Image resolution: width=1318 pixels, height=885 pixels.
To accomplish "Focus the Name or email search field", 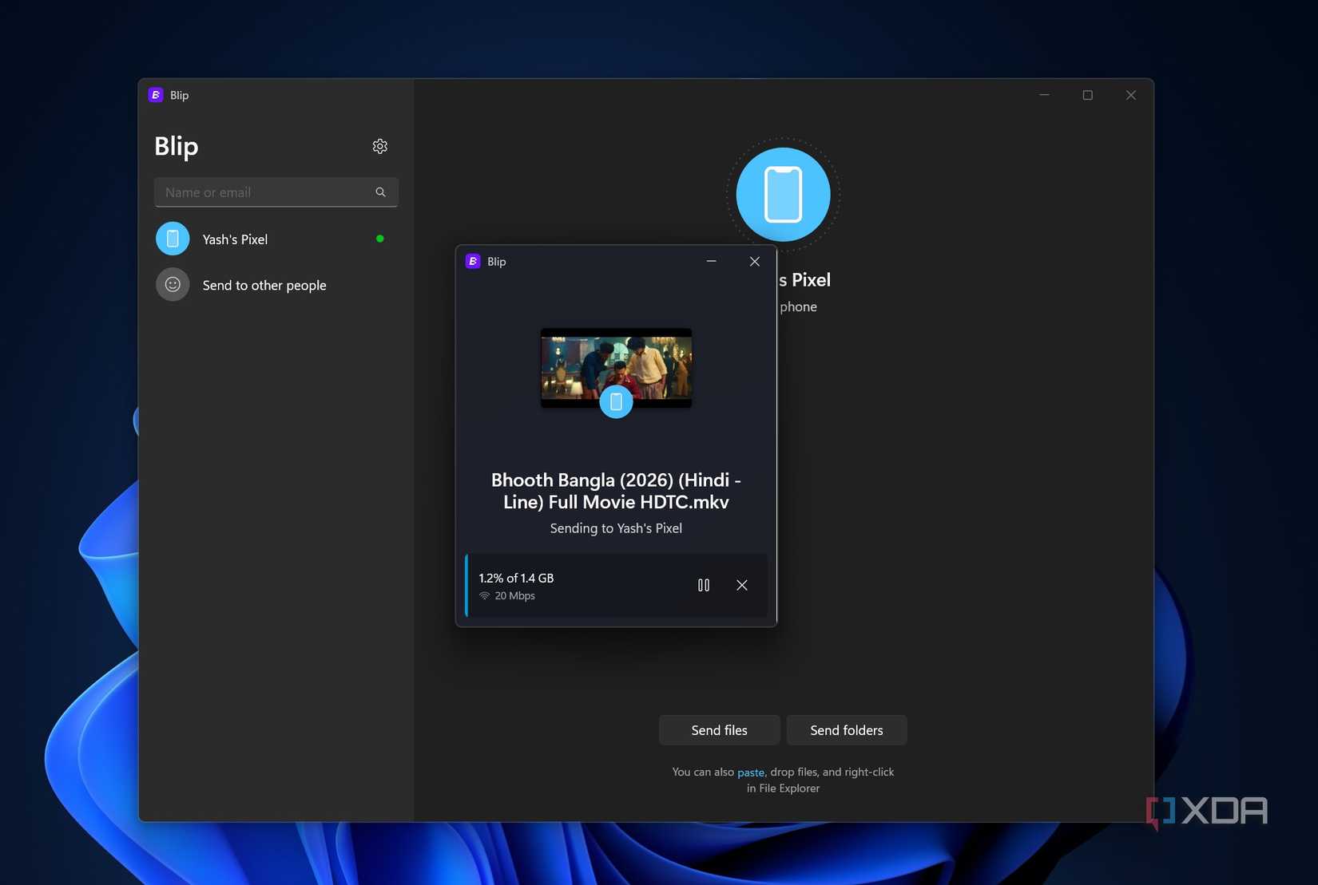I will pos(276,192).
